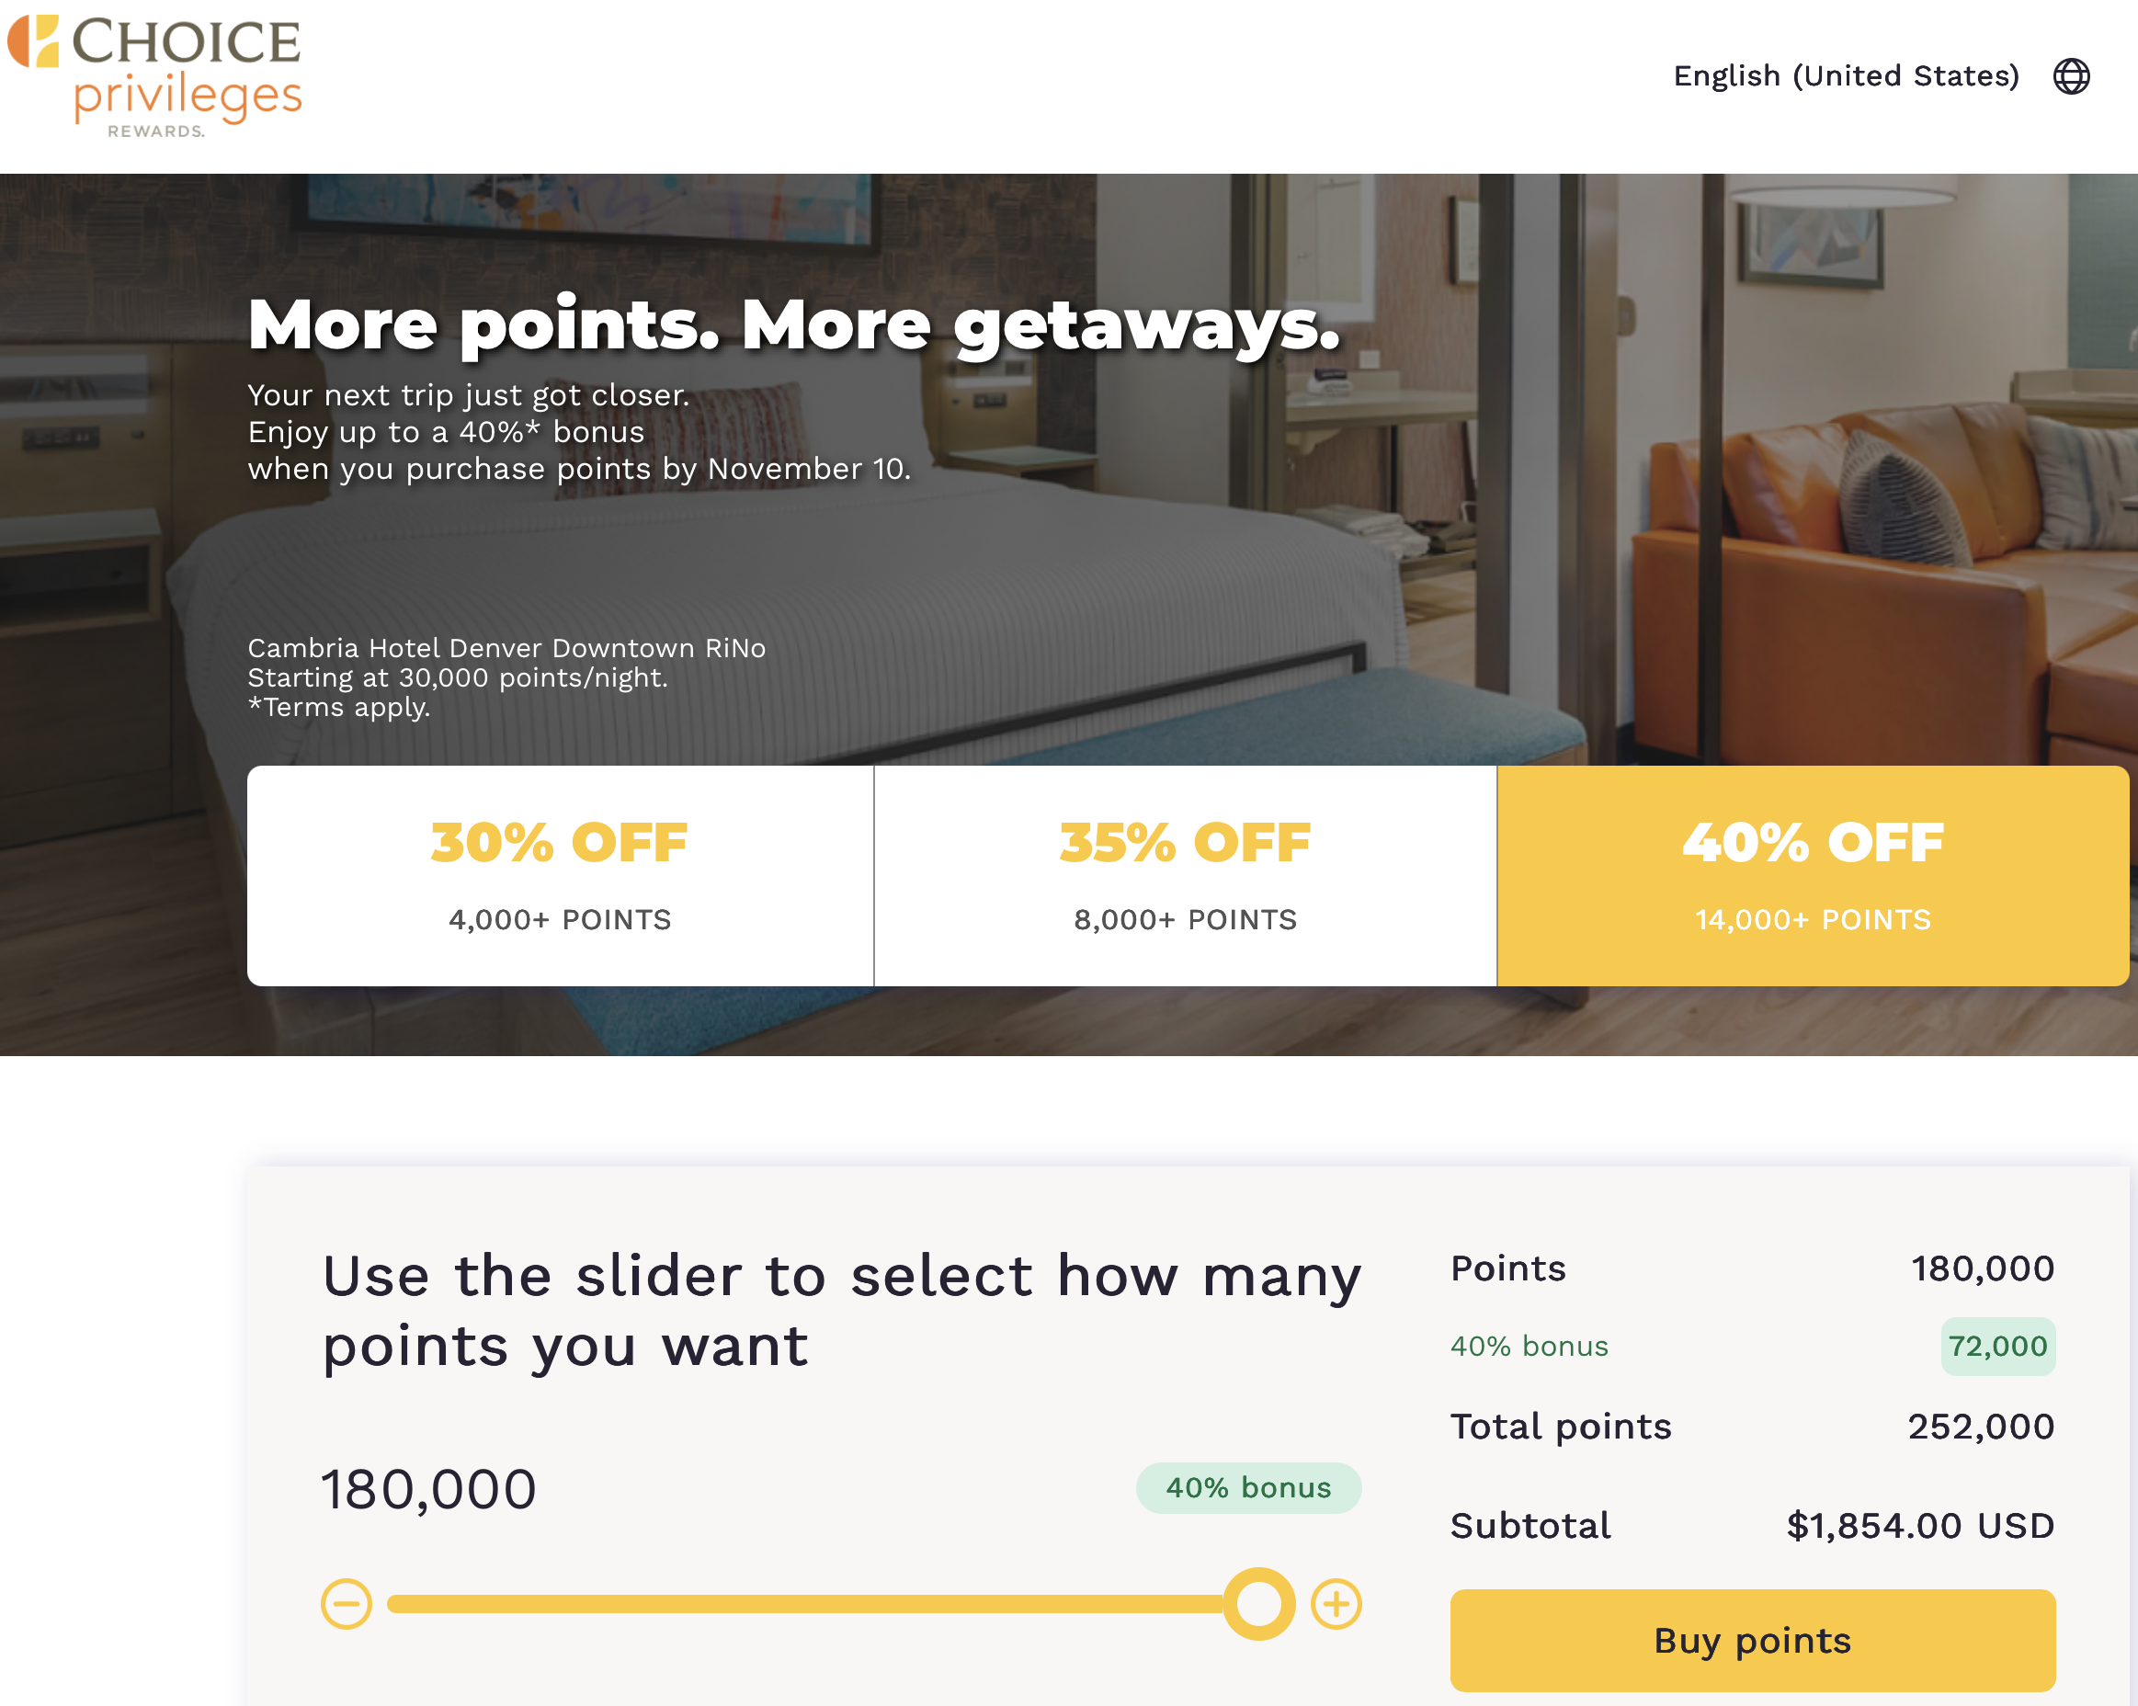Click the 72,000 bonus points badge
The height and width of the screenshot is (1706, 2138).
point(1997,1346)
